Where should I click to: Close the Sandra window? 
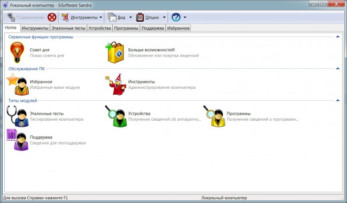coord(336,4)
